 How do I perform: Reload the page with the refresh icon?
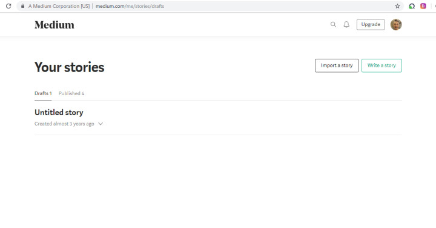(x=8, y=6)
